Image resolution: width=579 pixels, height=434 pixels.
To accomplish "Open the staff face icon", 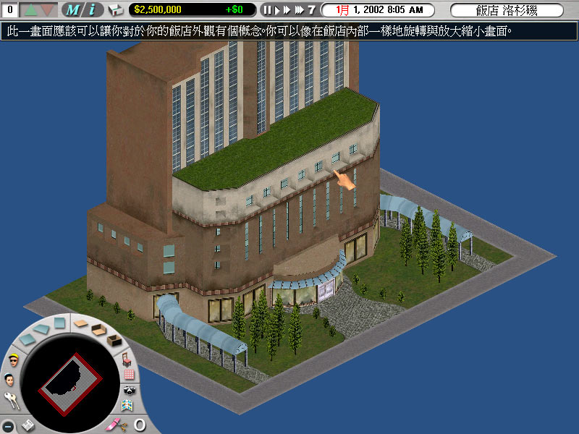I will point(10,379).
